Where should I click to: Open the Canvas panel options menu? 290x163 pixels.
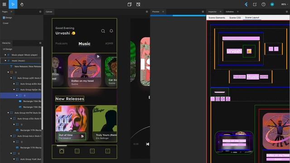[x=147, y=12]
